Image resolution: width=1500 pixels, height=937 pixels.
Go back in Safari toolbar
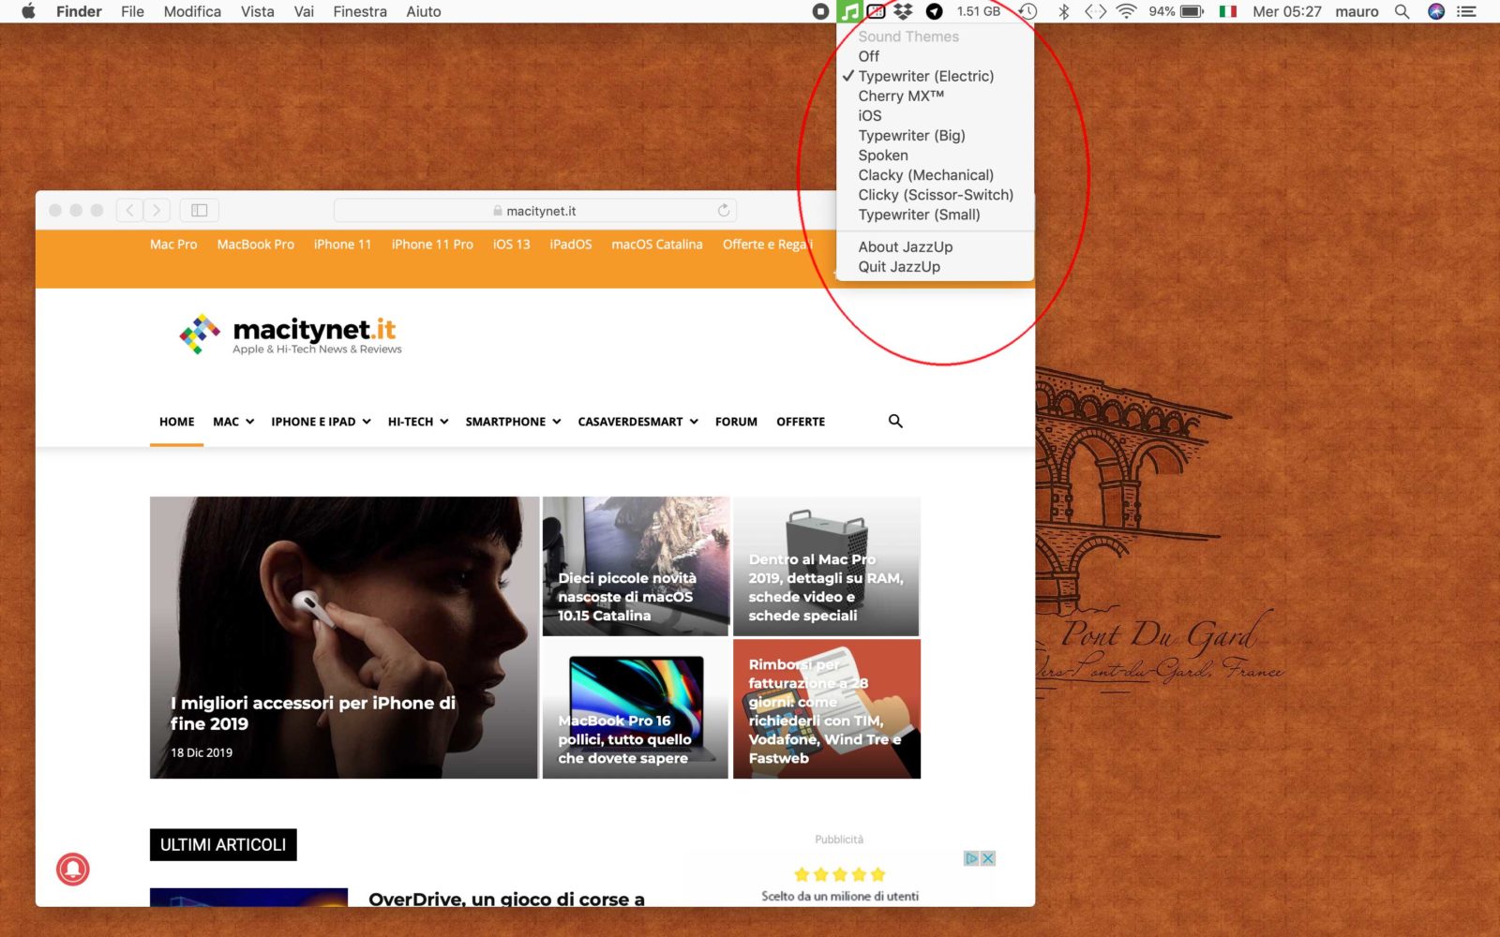point(130,210)
